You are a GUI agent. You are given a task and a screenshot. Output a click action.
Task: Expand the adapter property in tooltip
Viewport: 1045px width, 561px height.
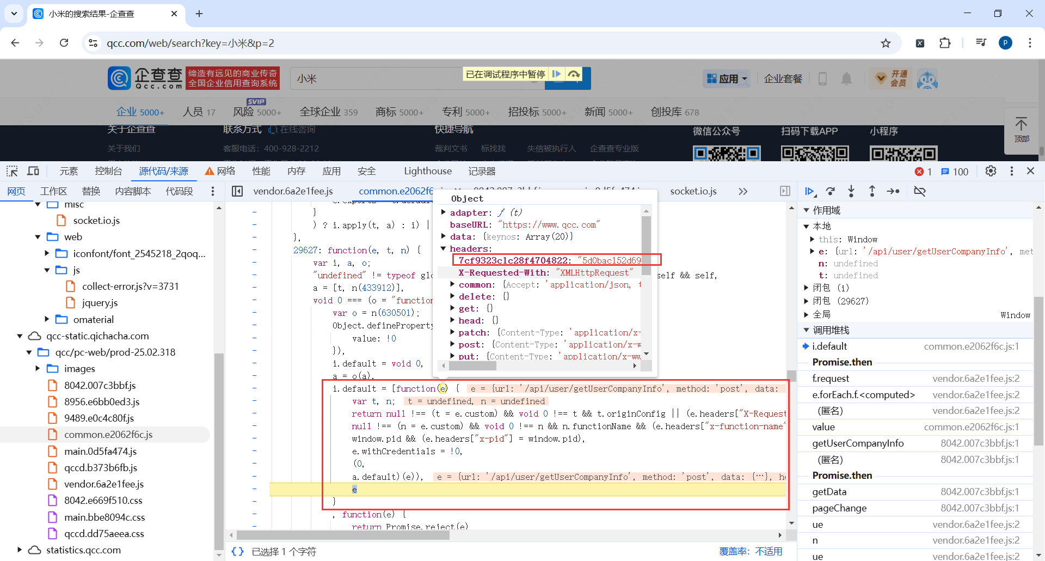(x=444, y=212)
